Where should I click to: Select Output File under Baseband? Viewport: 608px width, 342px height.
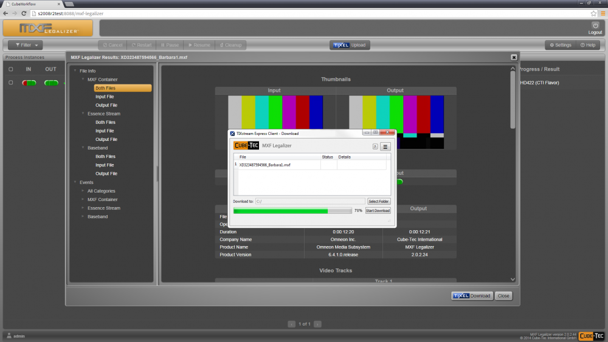106,174
